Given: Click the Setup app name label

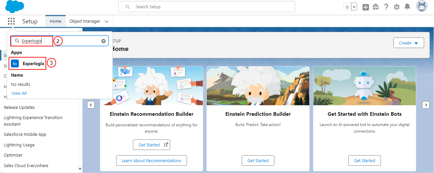Looking at the screenshot, I should 30,21.
